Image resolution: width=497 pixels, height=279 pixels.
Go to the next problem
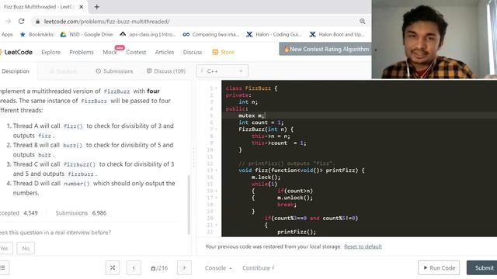185,268
